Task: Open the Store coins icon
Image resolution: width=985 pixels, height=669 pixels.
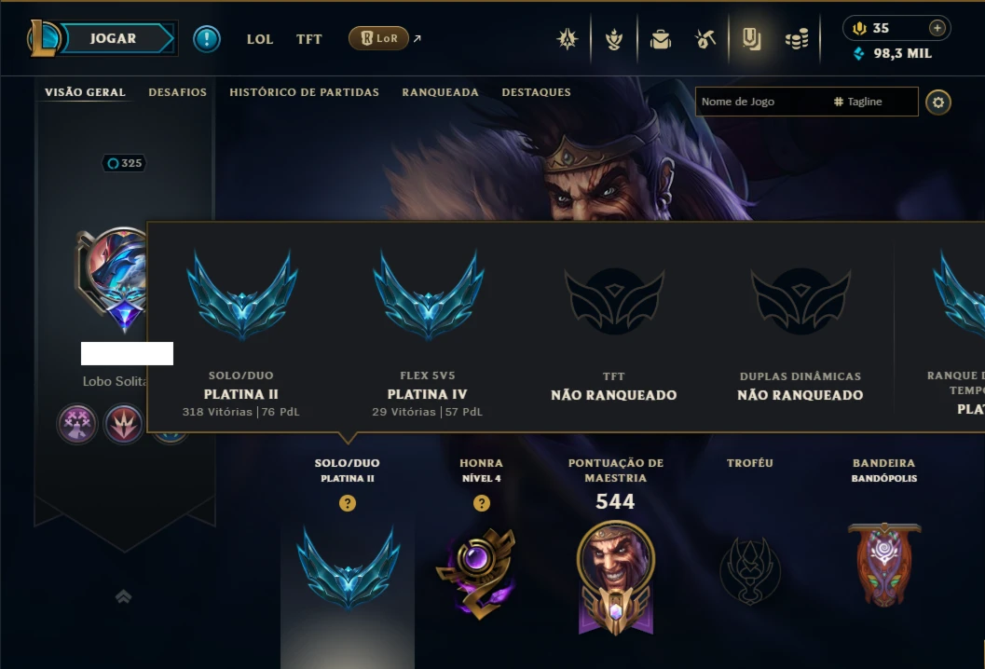Action: (797, 39)
